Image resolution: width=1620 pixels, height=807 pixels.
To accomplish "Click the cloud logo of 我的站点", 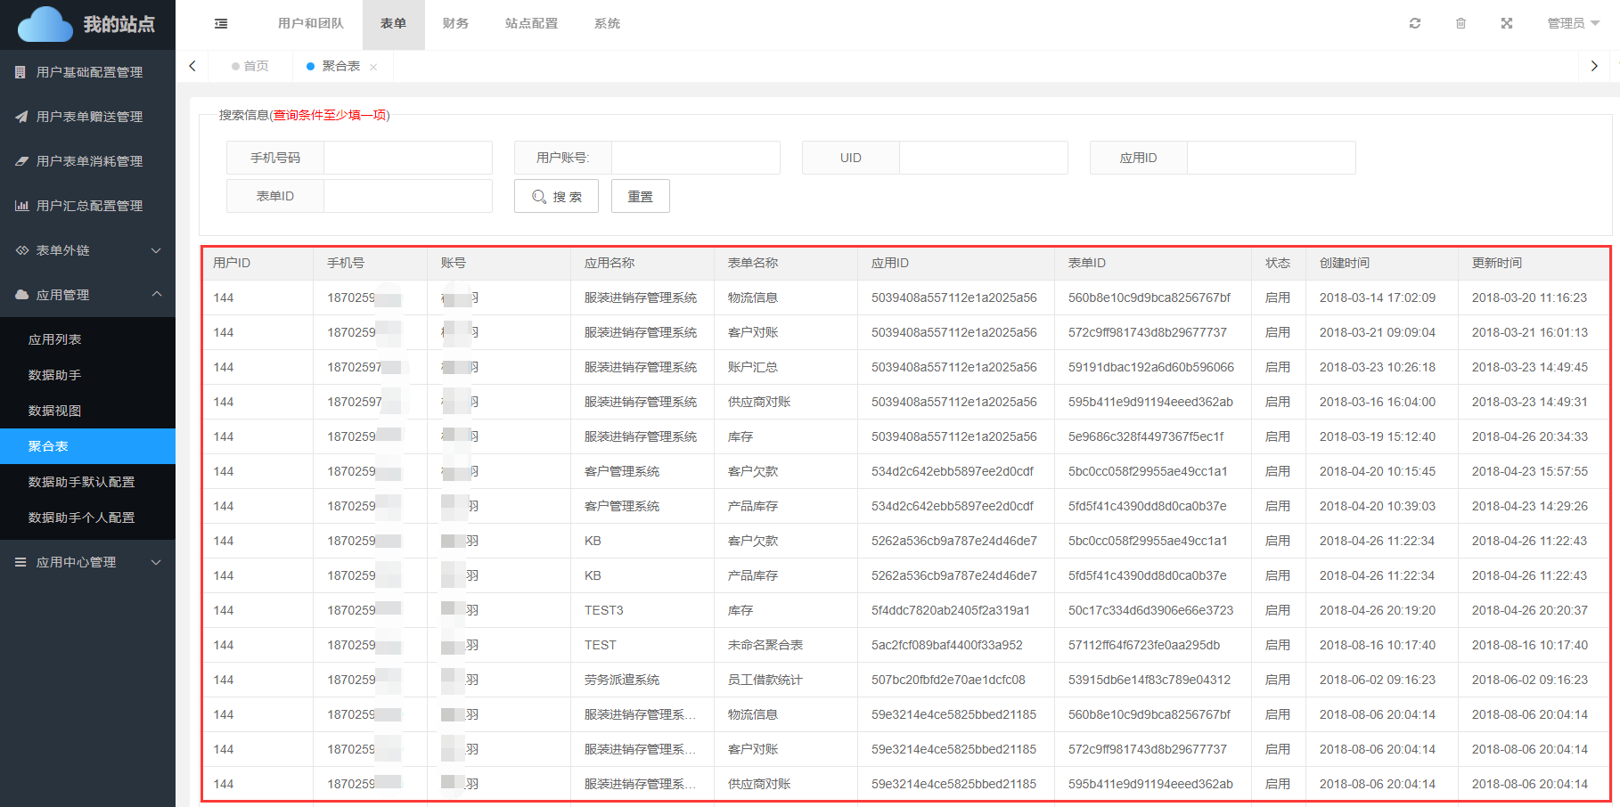I will tap(45, 24).
